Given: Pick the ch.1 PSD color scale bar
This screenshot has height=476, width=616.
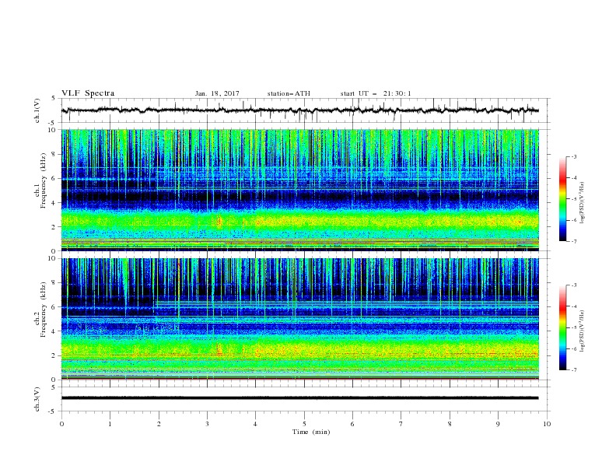Looking at the screenshot, I should click(x=562, y=199).
